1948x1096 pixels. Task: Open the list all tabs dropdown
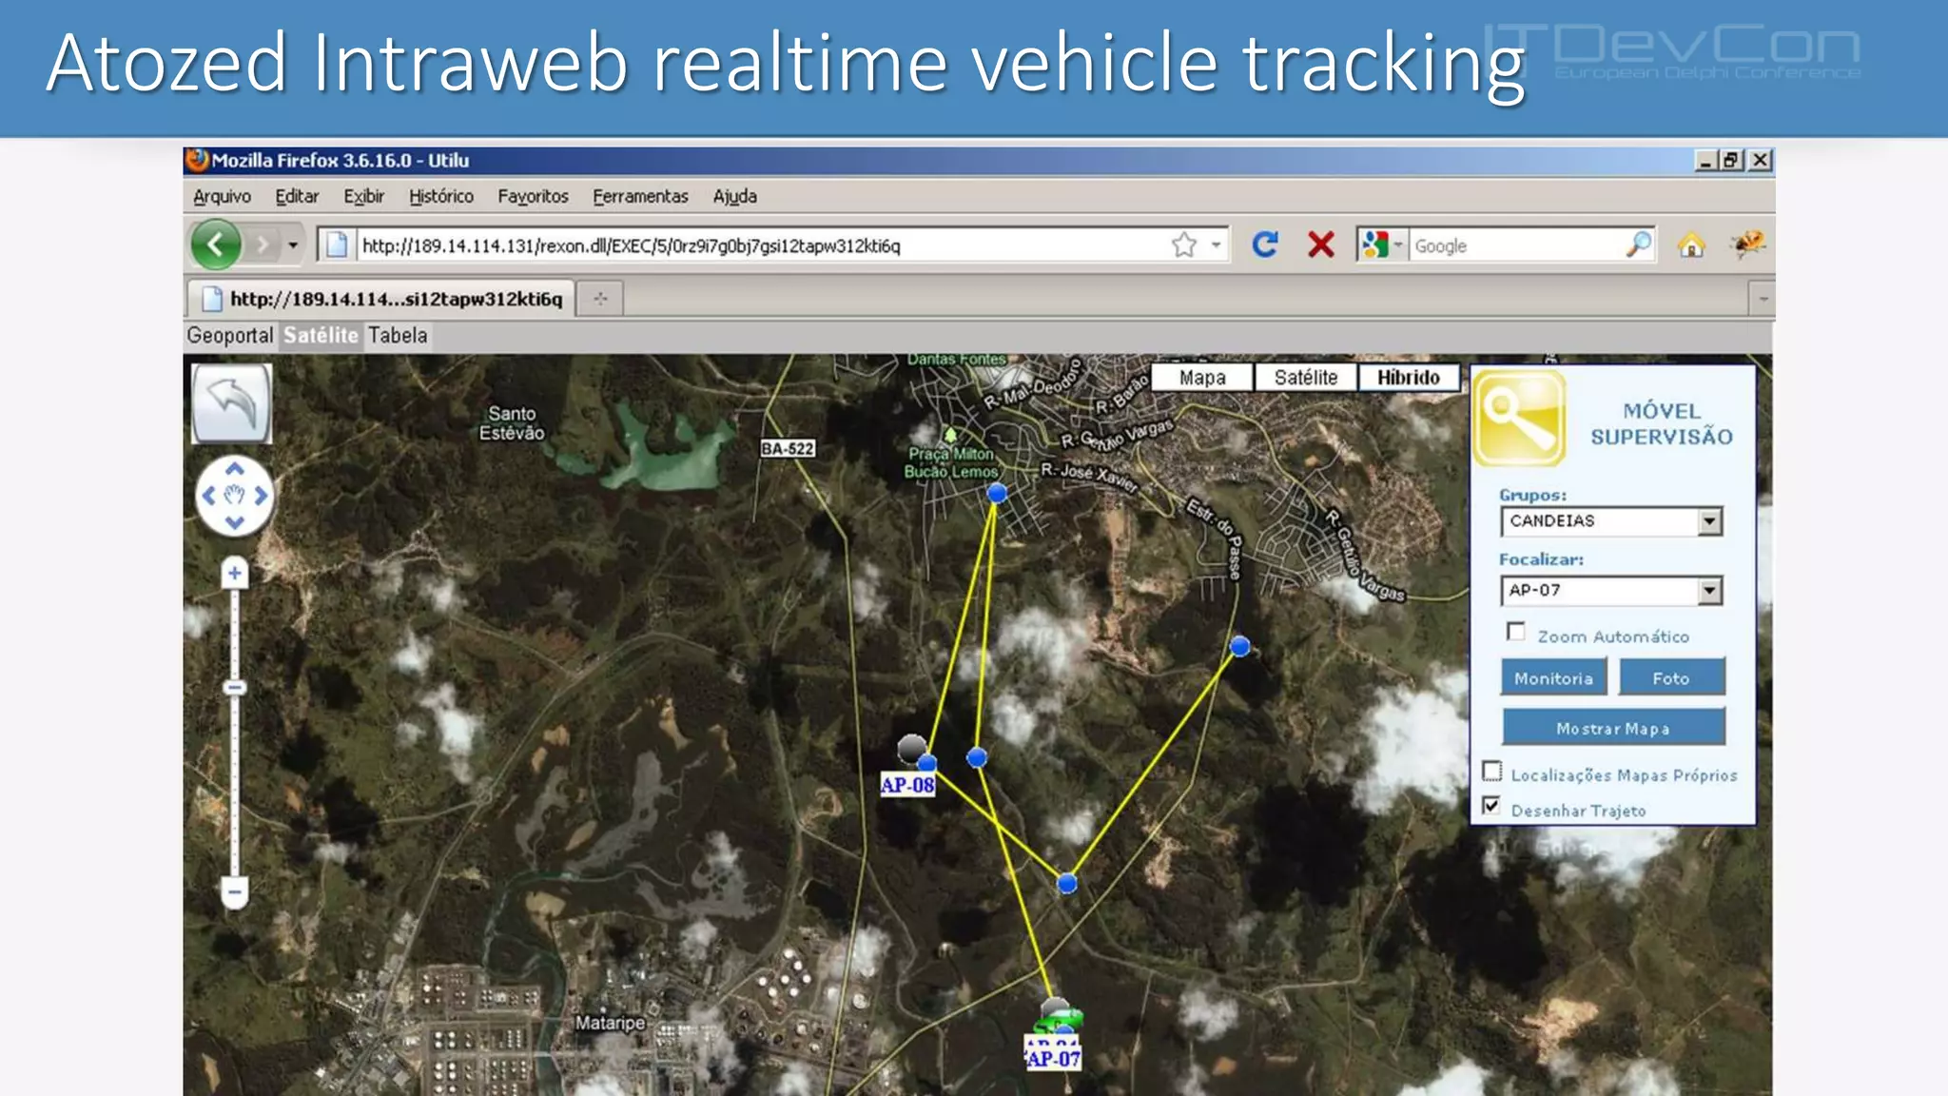click(1763, 299)
